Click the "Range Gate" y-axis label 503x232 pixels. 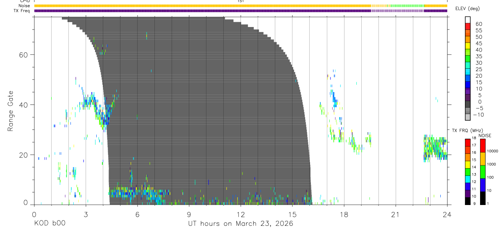10,111
